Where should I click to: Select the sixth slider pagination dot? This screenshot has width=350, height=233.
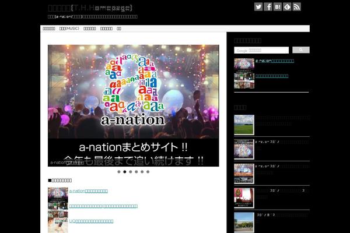(148, 172)
